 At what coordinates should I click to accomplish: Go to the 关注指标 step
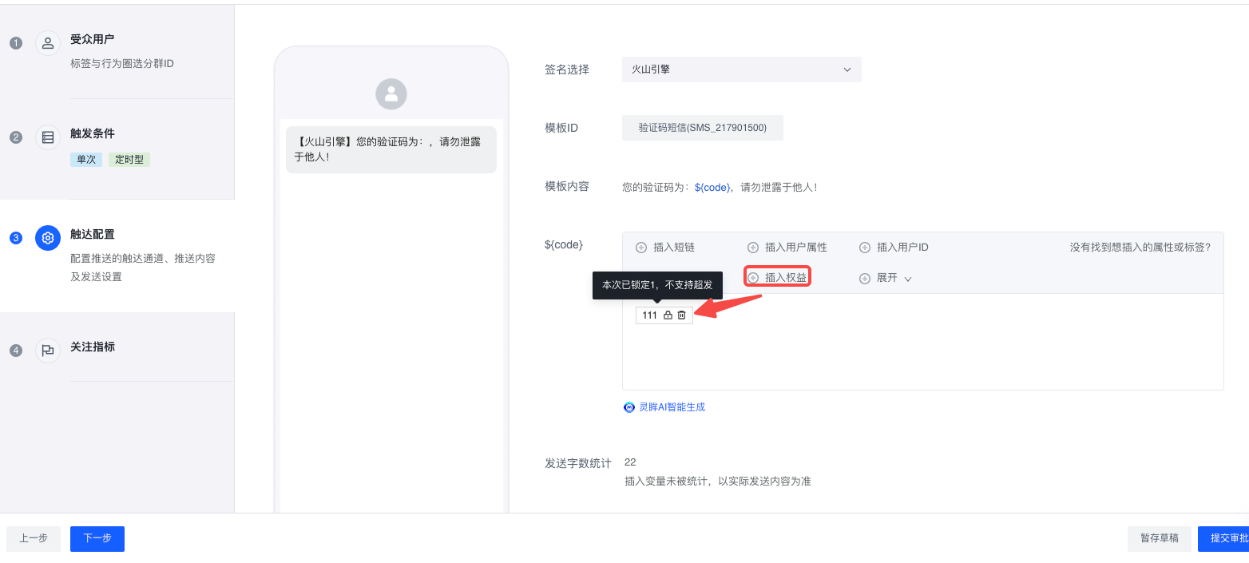(93, 347)
